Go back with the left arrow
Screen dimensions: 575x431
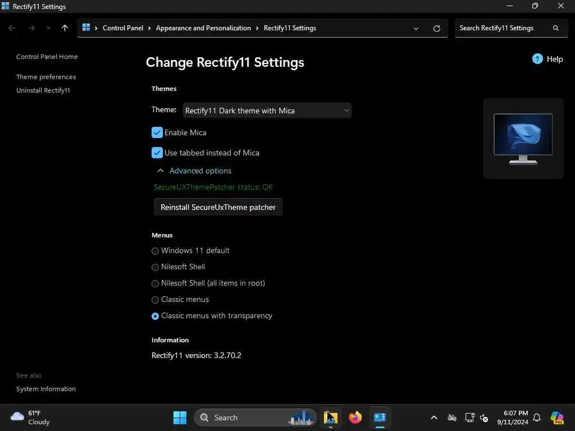click(x=12, y=28)
